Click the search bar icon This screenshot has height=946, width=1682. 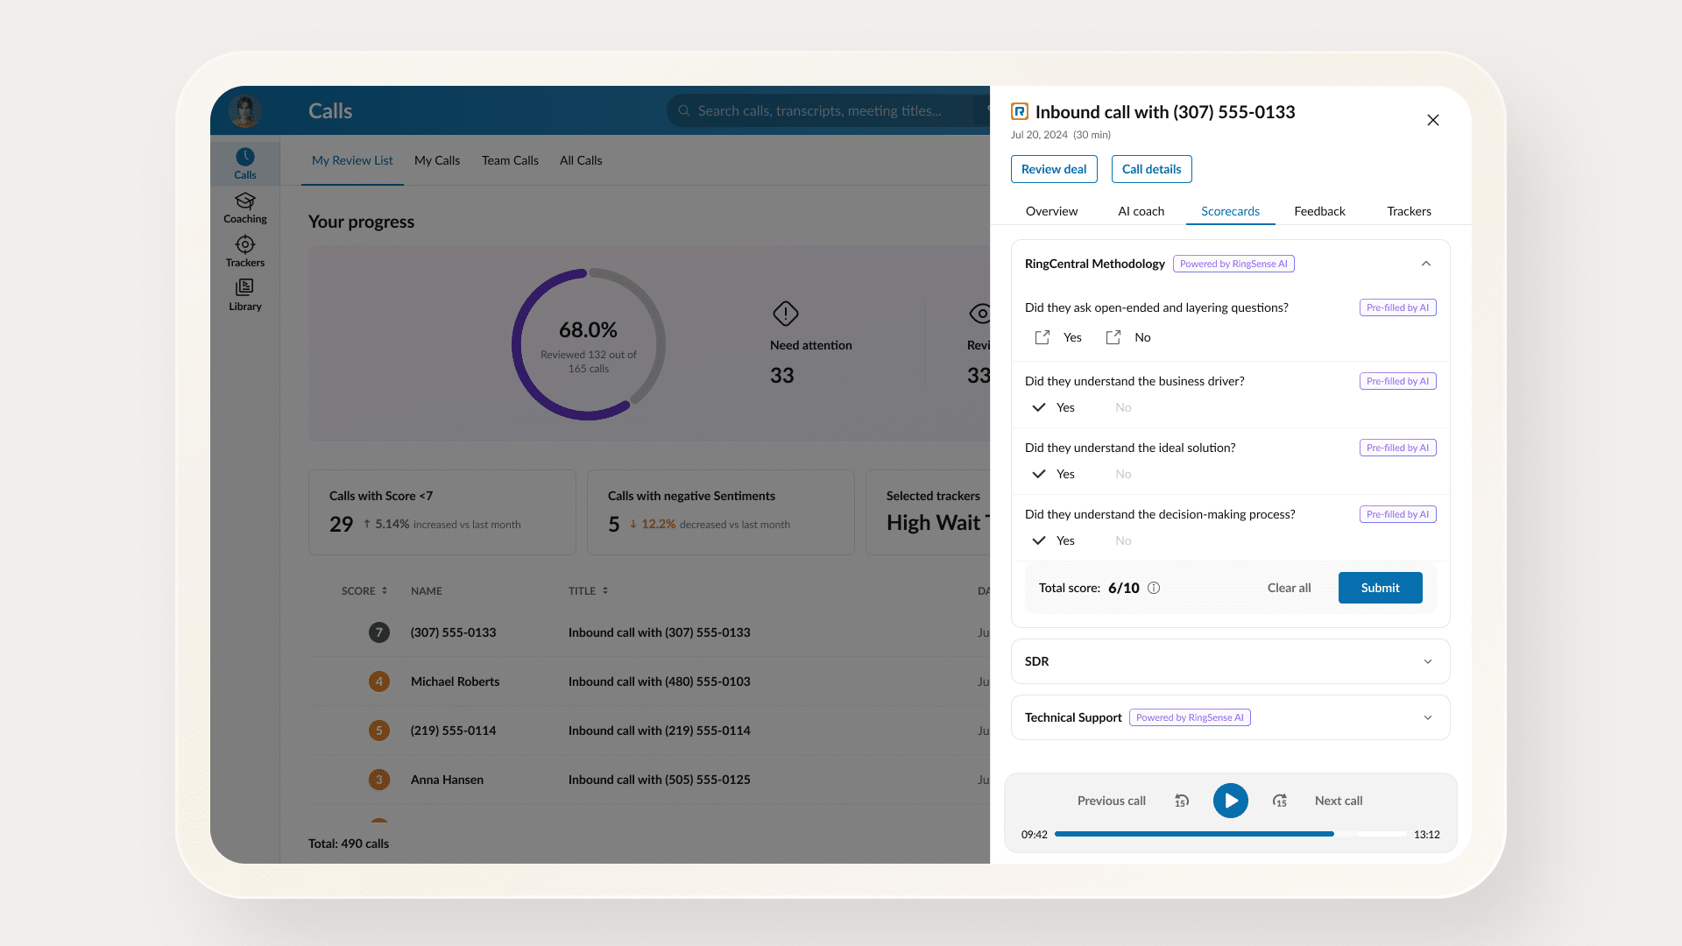pos(684,109)
